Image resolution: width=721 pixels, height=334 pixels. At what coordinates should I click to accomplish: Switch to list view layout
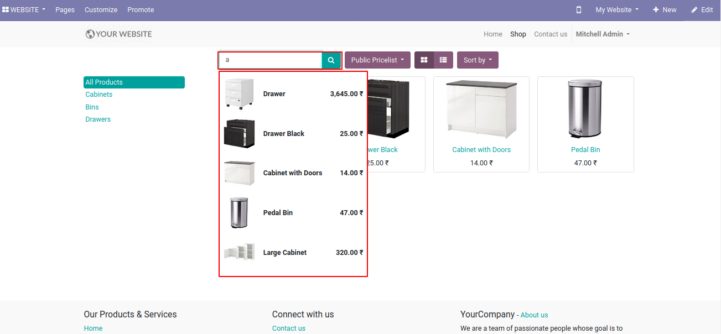pyautogui.click(x=443, y=60)
